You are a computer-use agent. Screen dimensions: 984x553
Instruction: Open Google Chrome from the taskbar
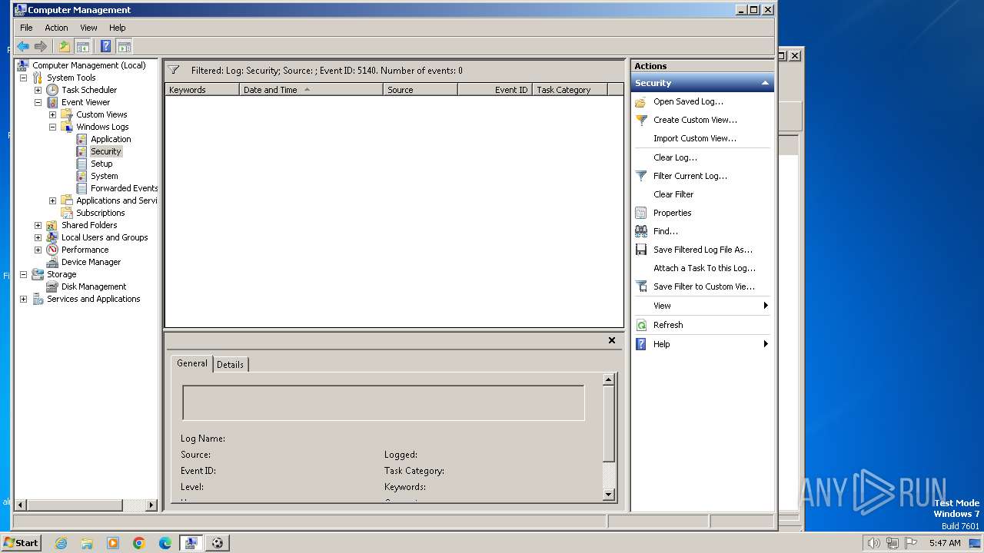(139, 543)
